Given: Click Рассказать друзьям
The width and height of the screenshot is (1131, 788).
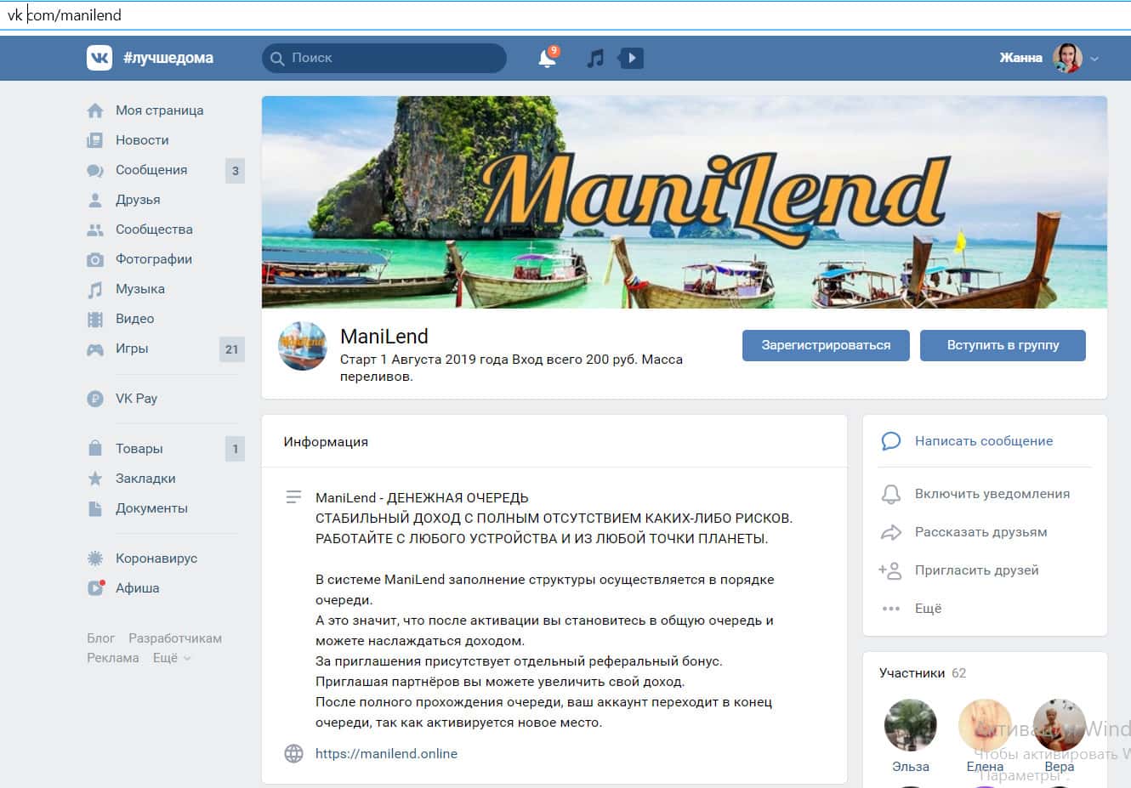Looking at the screenshot, I should [980, 532].
